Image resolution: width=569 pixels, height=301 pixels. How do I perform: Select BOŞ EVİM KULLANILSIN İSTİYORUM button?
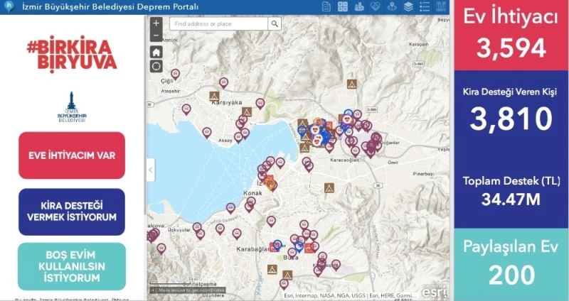click(x=72, y=266)
